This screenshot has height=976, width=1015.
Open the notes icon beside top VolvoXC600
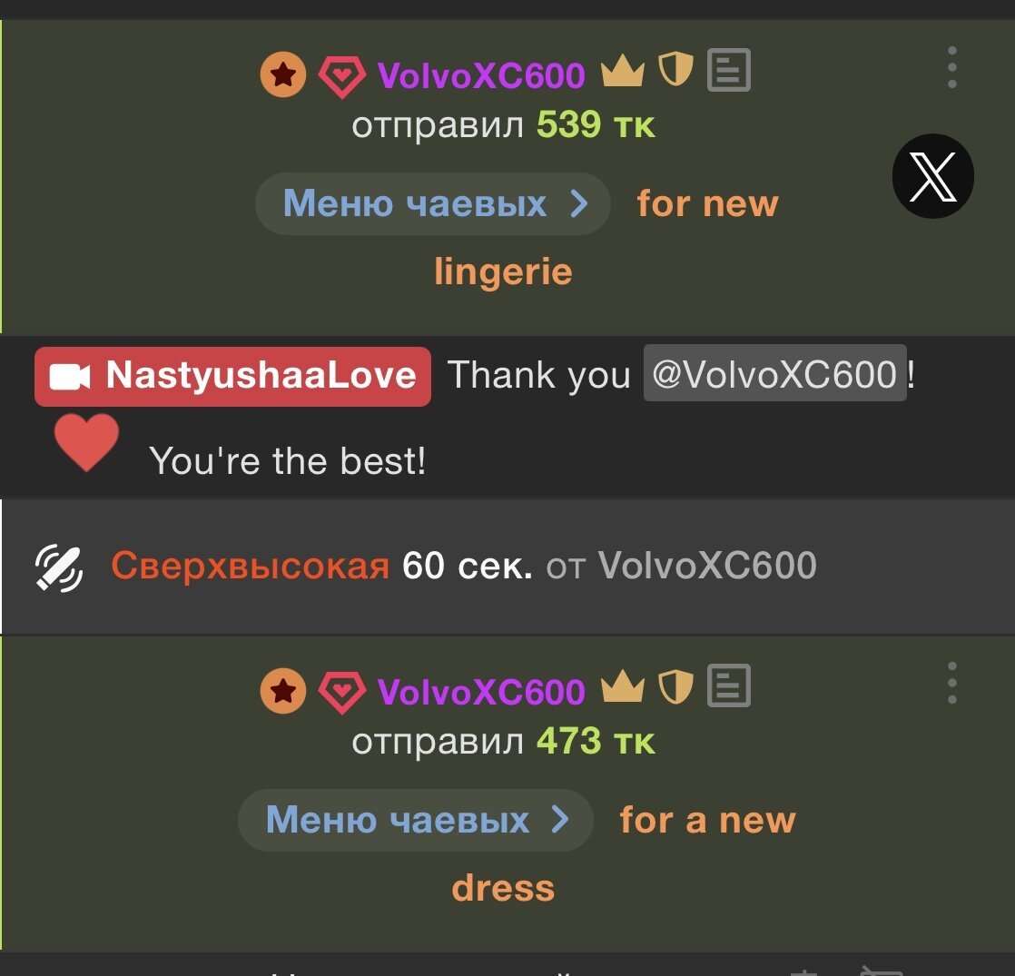728,69
